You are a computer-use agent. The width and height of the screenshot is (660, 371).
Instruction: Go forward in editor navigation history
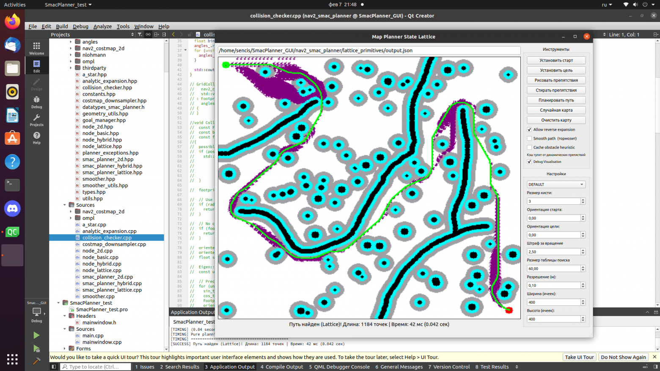click(x=181, y=35)
